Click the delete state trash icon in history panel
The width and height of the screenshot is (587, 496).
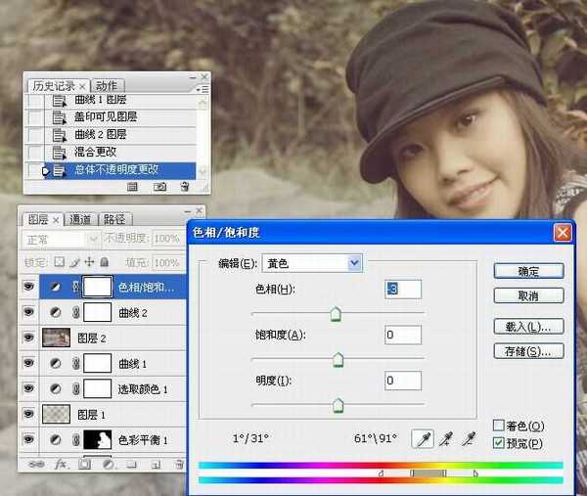click(182, 186)
